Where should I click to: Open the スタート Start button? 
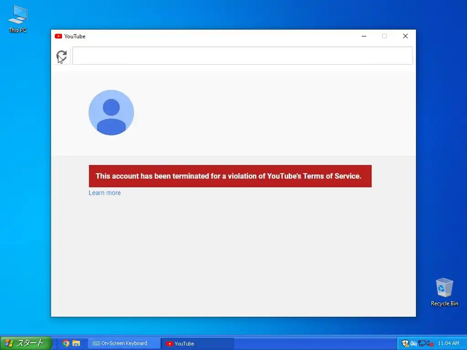point(26,343)
